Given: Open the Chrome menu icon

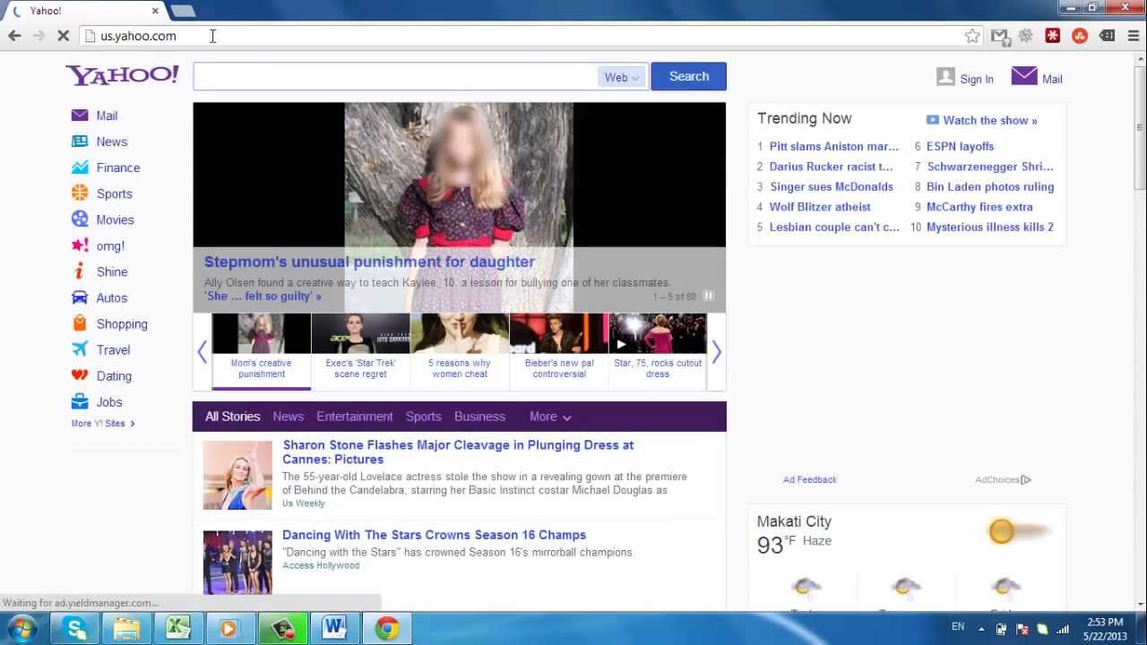Looking at the screenshot, I should coord(1133,36).
